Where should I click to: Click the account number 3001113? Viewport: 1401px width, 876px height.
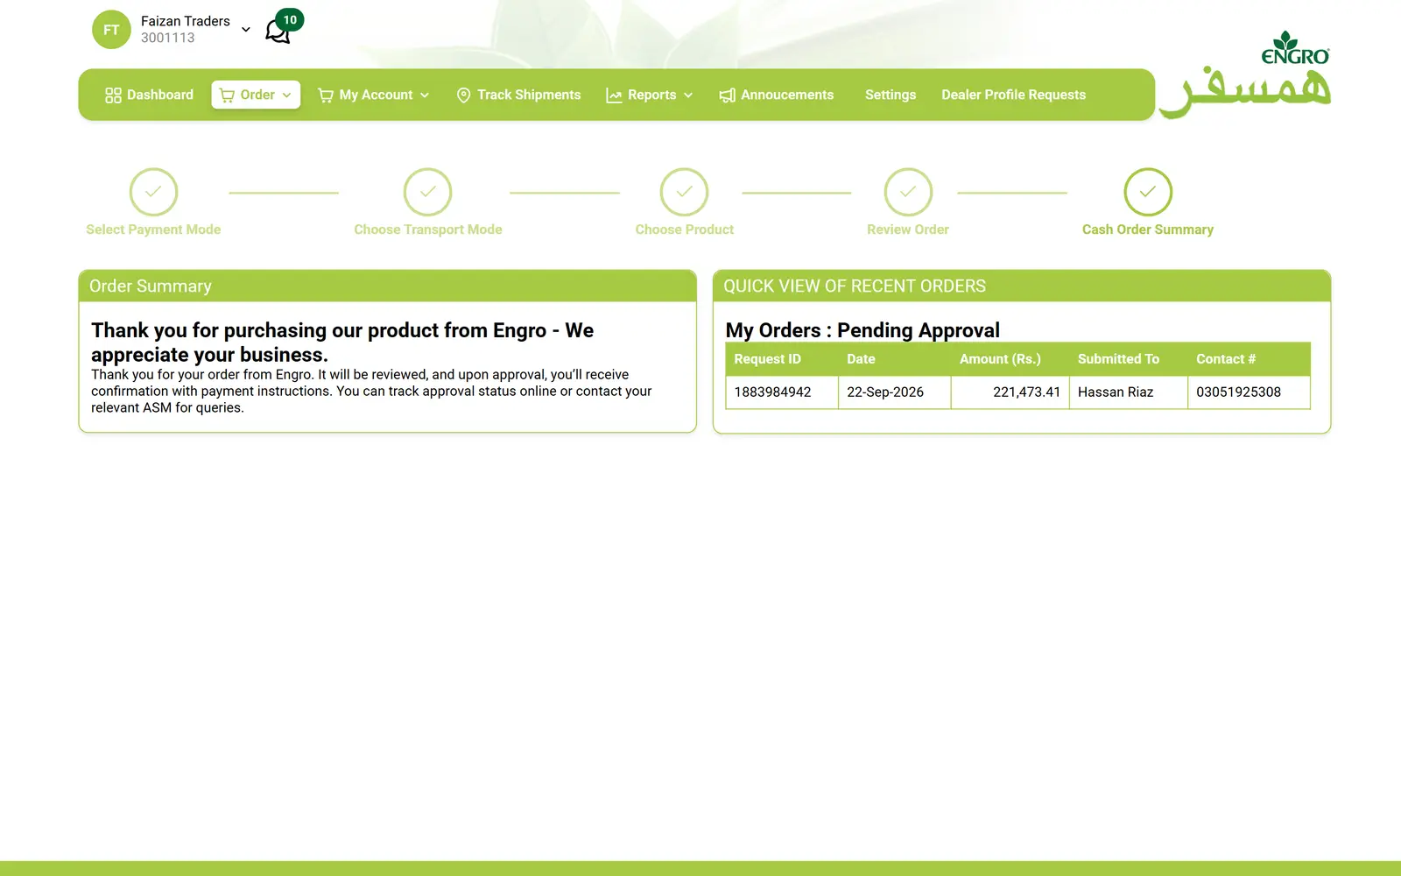(168, 38)
